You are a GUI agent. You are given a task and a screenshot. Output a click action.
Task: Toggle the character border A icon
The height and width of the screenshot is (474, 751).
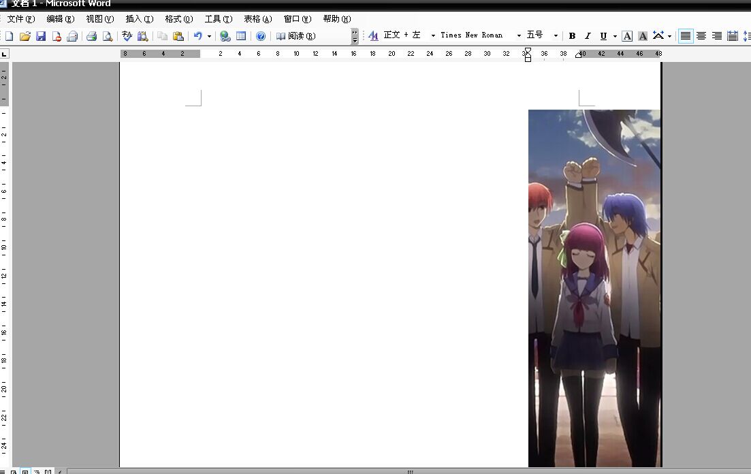point(627,36)
